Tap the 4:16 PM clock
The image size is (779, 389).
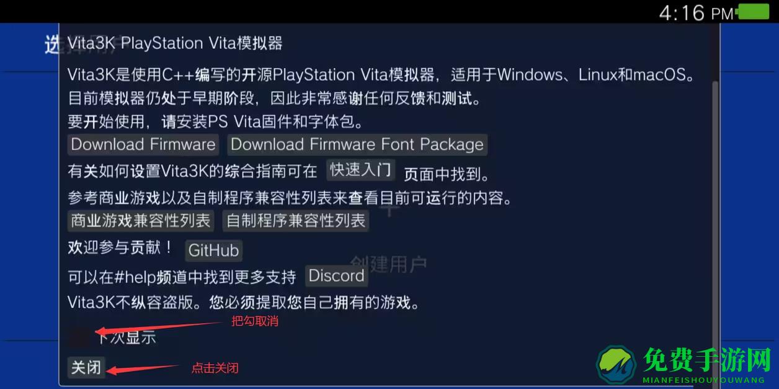(x=696, y=12)
